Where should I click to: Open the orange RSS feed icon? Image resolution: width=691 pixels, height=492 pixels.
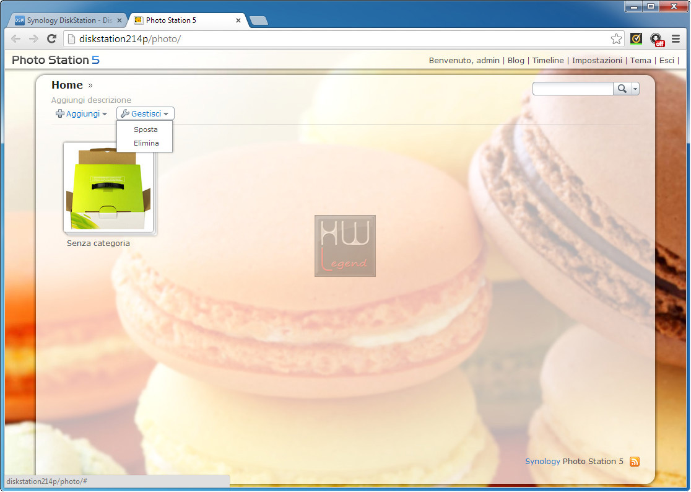coord(634,462)
